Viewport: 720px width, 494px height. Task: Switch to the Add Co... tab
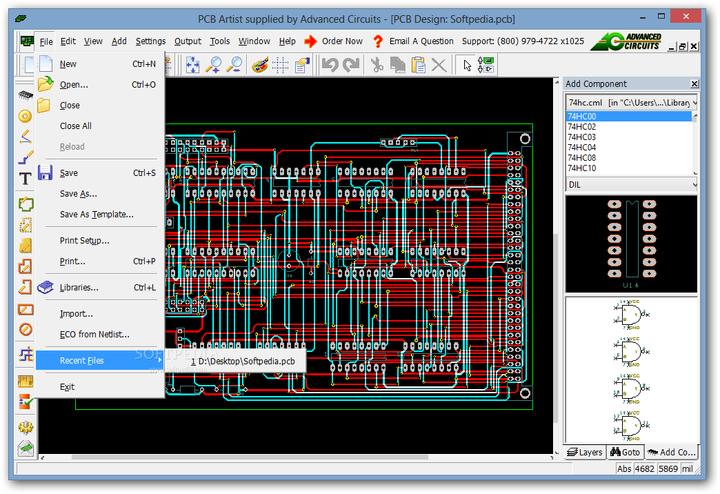point(671,452)
